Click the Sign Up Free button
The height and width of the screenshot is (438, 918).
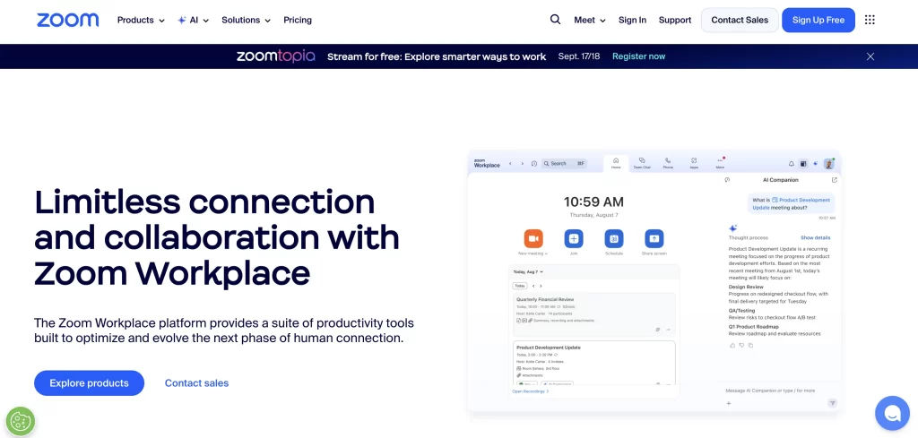point(818,20)
